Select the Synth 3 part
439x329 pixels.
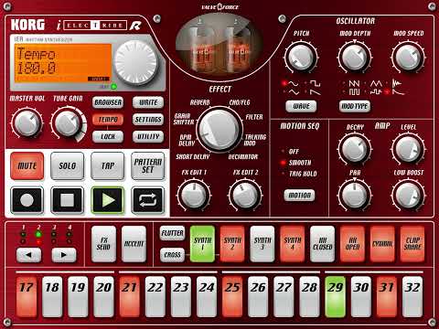pyautogui.click(x=262, y=244)
